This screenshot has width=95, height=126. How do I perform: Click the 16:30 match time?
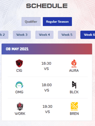pyautogui.click(x=46, y=64)
